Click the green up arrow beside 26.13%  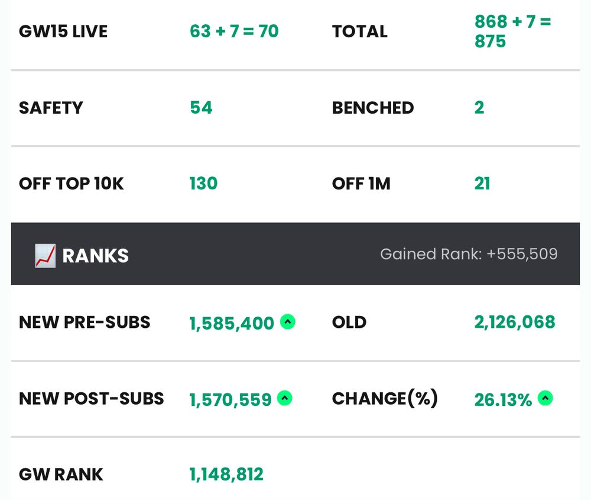click(x=545, y=398)
